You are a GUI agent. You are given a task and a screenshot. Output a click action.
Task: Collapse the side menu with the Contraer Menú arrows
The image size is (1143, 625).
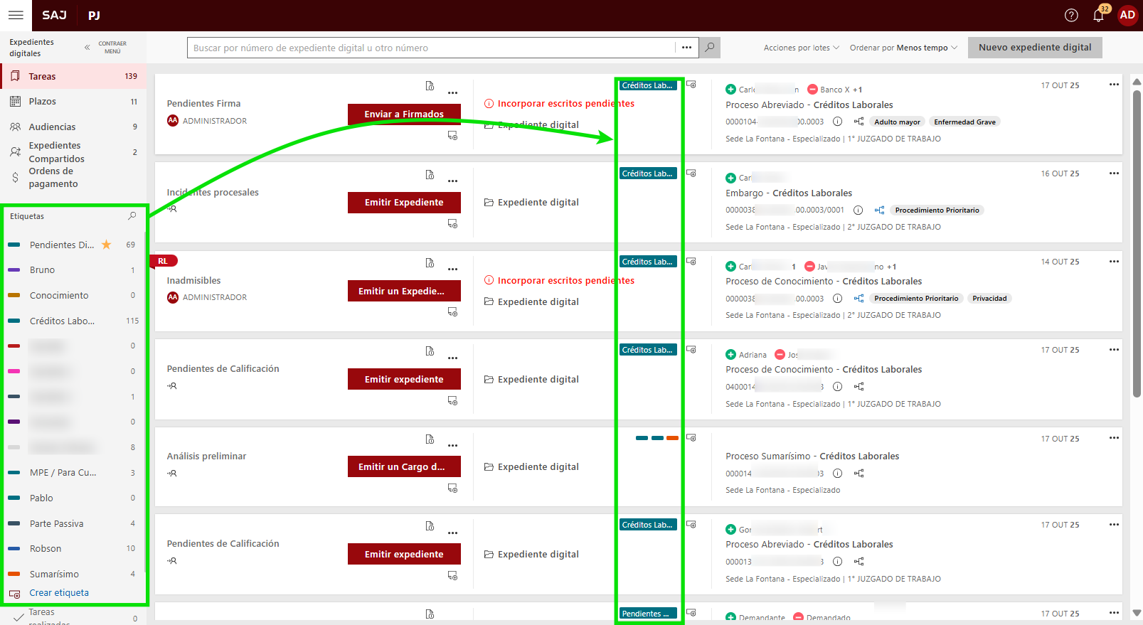(87, 48)
